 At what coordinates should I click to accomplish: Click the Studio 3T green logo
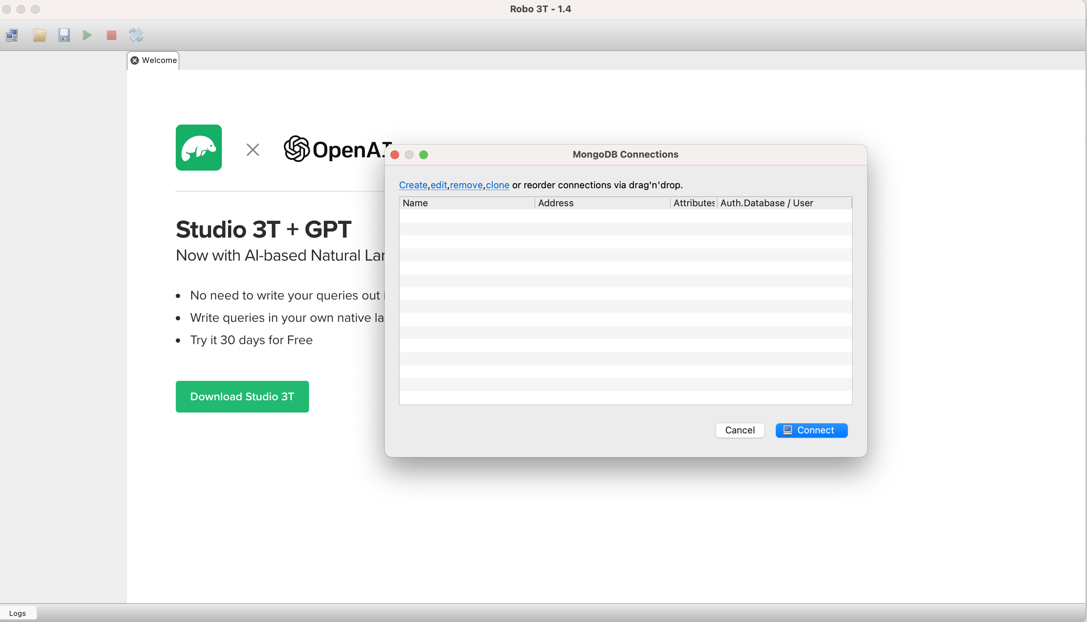(198, 147)
